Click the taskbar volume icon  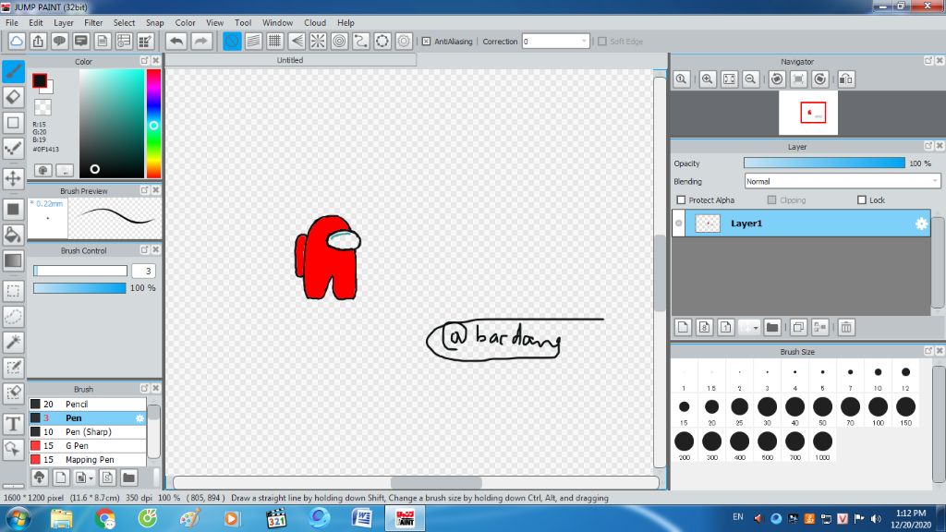876,518
